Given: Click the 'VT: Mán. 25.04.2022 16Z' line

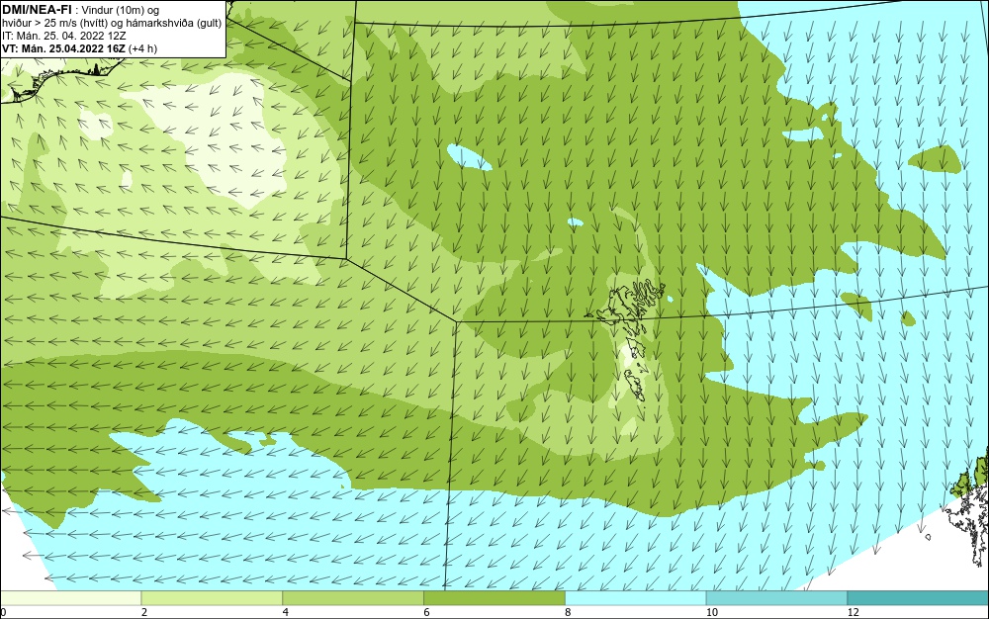Looking at the screenshot, I should [63, 48].
